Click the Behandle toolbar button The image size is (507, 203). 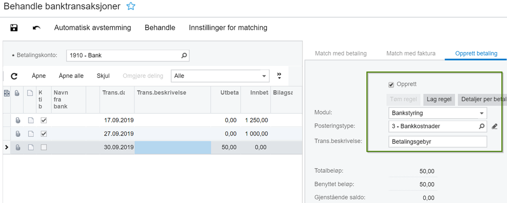click(160, 28)
